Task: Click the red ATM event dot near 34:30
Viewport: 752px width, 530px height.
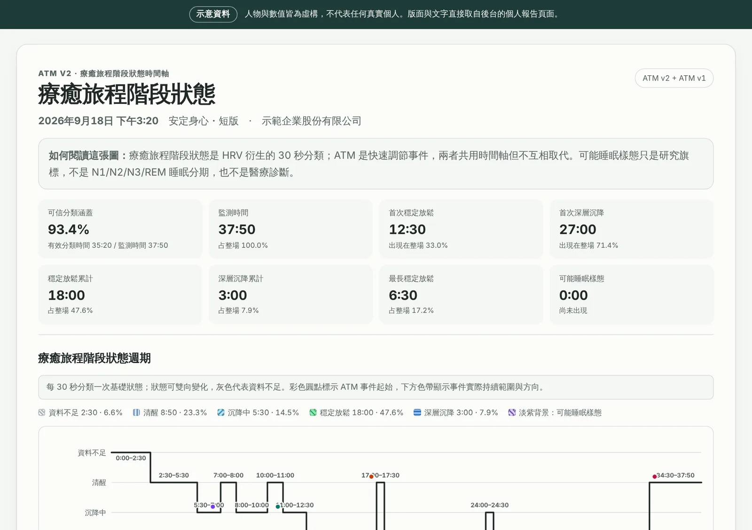Action: click(655, 476)
